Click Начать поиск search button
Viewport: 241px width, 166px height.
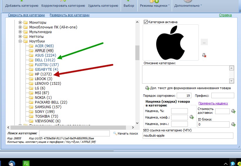(x=126, y=133)
